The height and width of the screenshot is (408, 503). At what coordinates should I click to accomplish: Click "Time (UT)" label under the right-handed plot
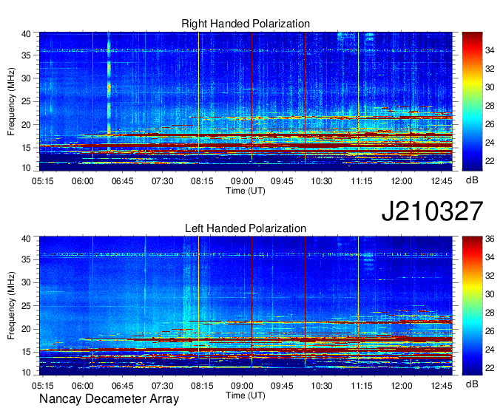246,191
